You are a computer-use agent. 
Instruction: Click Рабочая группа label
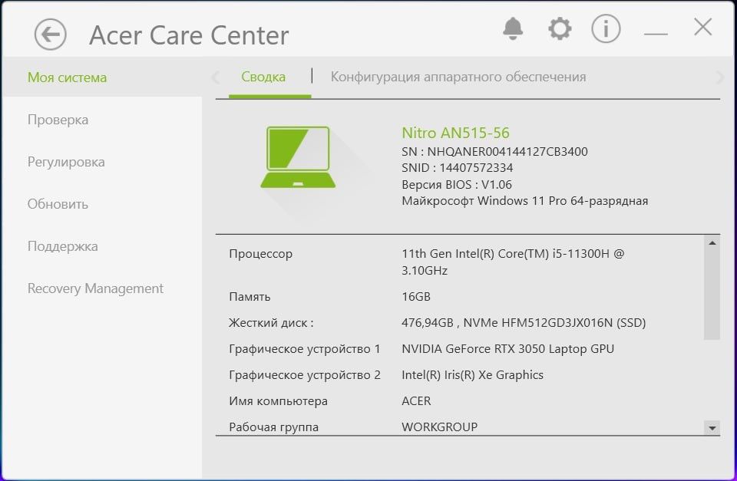[x=273, y=427]
